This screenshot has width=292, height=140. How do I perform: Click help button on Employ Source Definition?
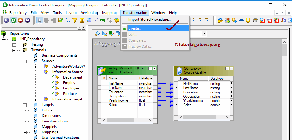[x=151, y=68]
